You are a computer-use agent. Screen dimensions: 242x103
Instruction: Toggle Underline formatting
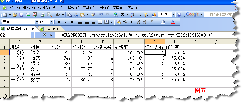point(72,22)
